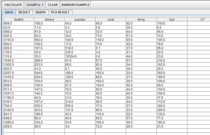
Task: Select deaths cell 1289.0
Action: pos(19,122)
